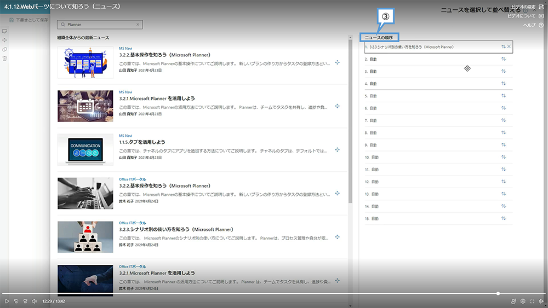Reorder slot 6 自動
Screen dimensions: 548x308
[504, 108]
